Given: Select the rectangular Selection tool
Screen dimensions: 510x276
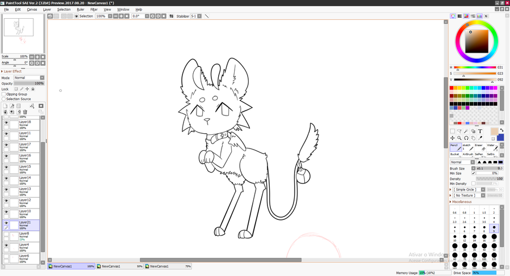Looking at the screenshot, I should (452, 131).
